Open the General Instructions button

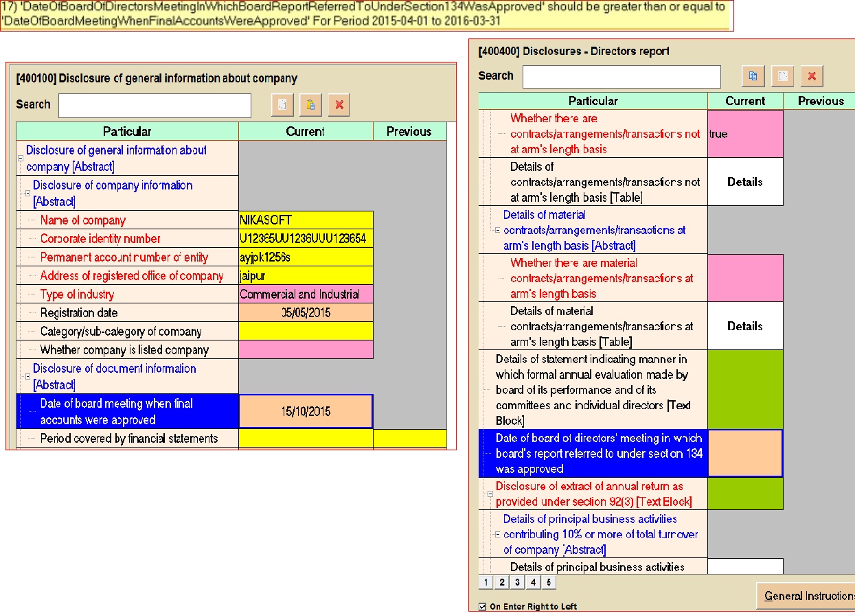coord(807,596)
